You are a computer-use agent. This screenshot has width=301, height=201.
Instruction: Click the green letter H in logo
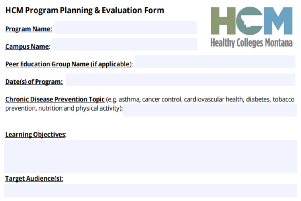(x=223, y=21)
